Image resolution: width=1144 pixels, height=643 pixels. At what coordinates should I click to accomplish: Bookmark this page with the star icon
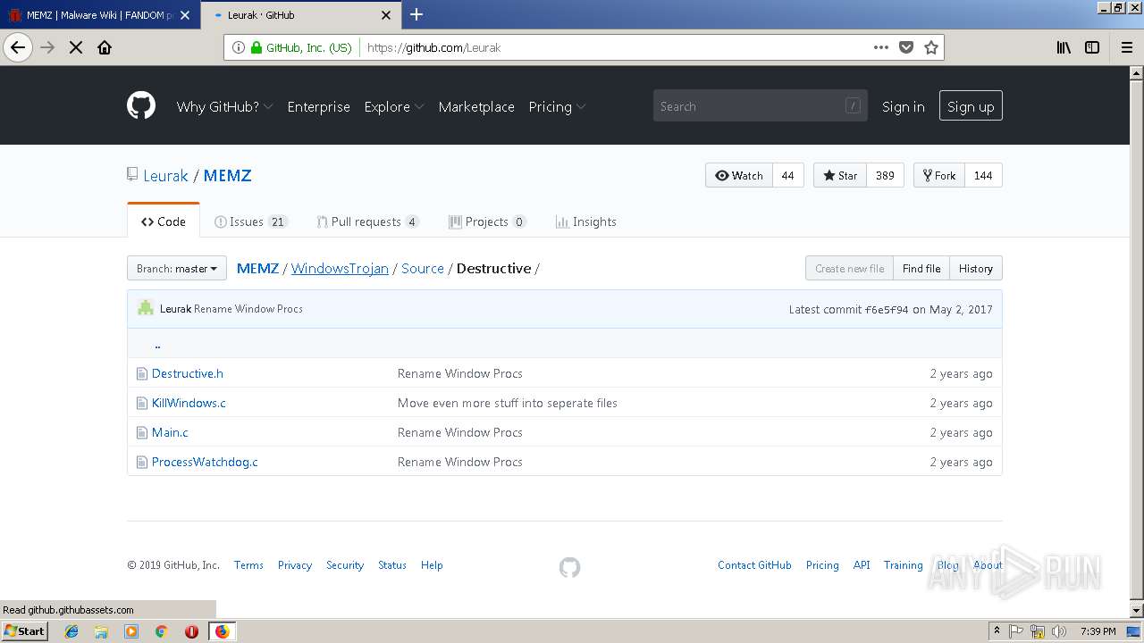coord(931,47)
